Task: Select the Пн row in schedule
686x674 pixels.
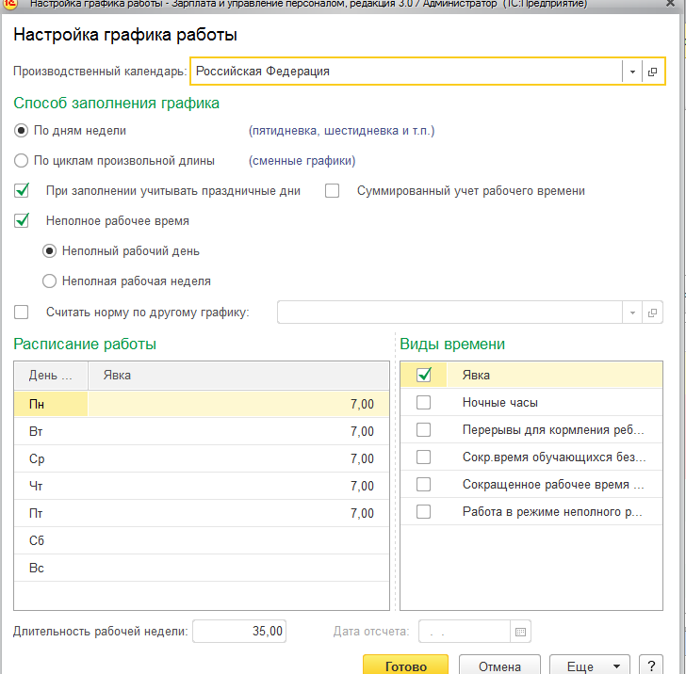Action: coord(202,404)
